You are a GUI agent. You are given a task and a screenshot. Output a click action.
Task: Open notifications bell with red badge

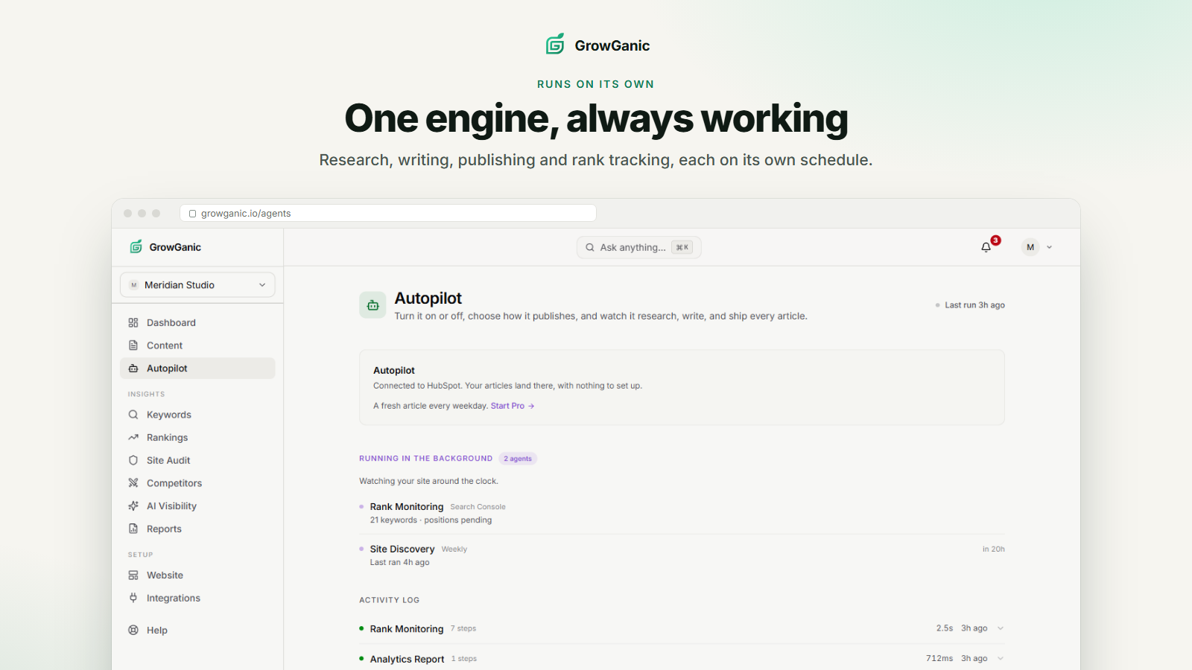point(986,247)
